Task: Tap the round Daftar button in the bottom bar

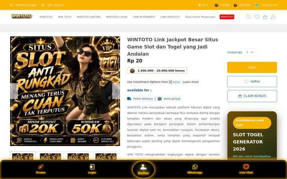Action: click(x=143, y=170)
